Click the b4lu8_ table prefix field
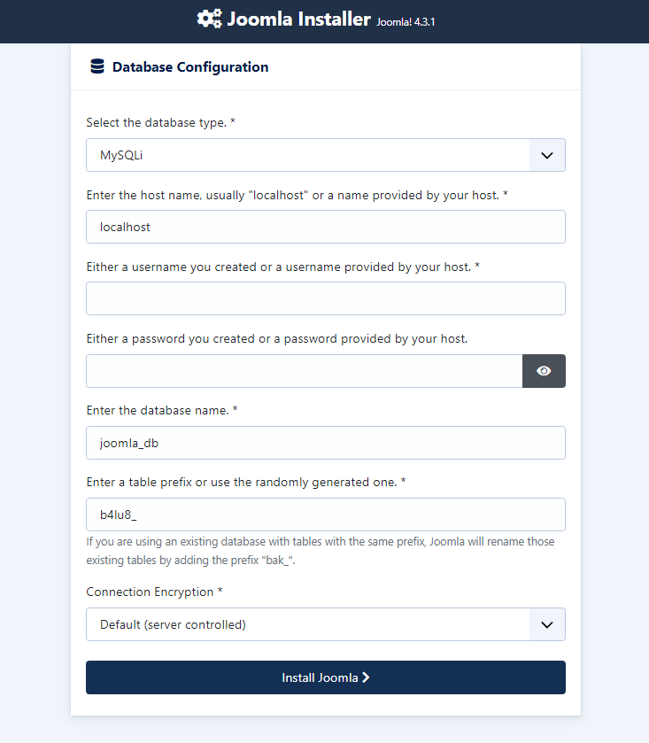Screen dimensions: 649x743 coord(326,515)
